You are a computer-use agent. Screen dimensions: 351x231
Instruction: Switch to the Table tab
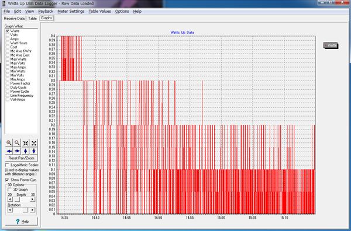(x=32, y=19)
